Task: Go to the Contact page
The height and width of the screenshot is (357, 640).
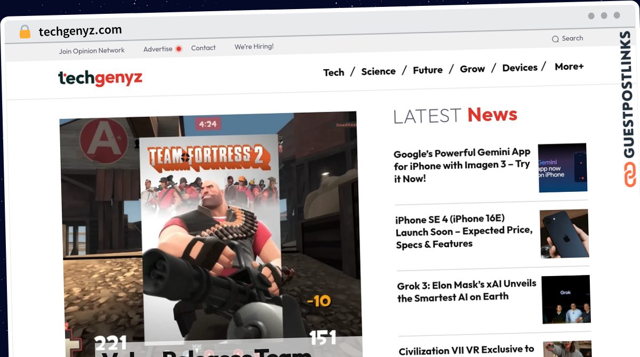Action: [203, 48]
